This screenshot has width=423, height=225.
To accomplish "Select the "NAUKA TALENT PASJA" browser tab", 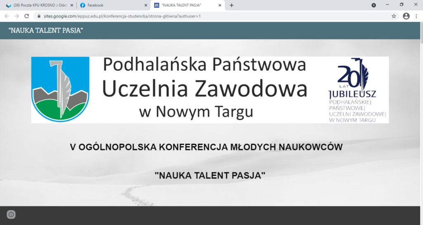I will 188,5.
